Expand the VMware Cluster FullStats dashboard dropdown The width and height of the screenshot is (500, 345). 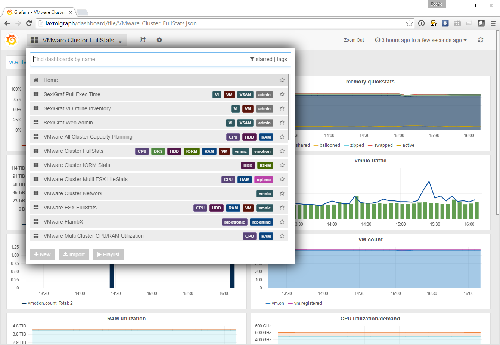tap(77, 40)
